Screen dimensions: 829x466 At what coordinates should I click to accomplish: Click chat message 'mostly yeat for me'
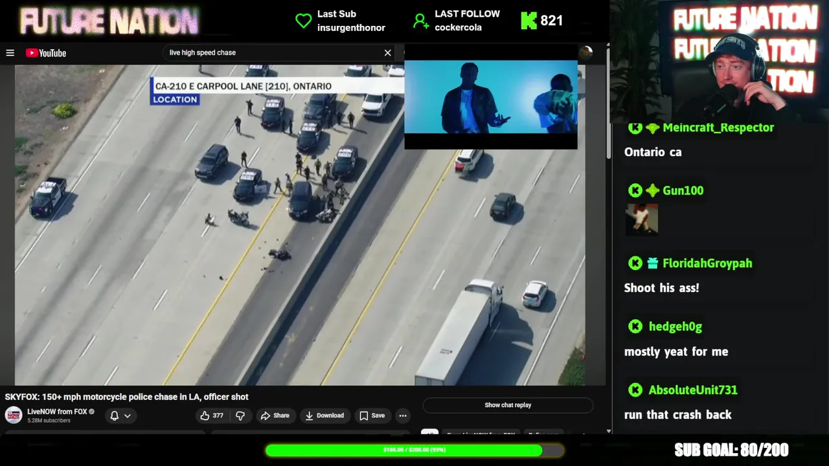pos(676,351)
